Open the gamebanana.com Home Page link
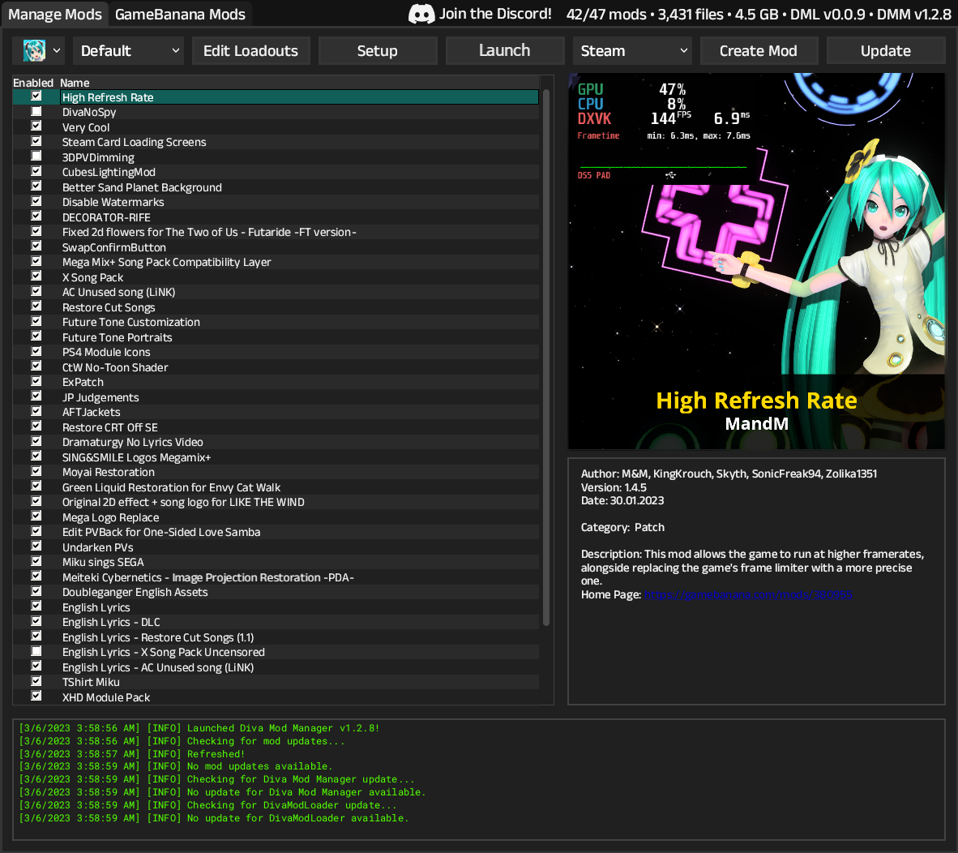The width and height of the screenshot is (958, 853). click(x=748, y=594)
